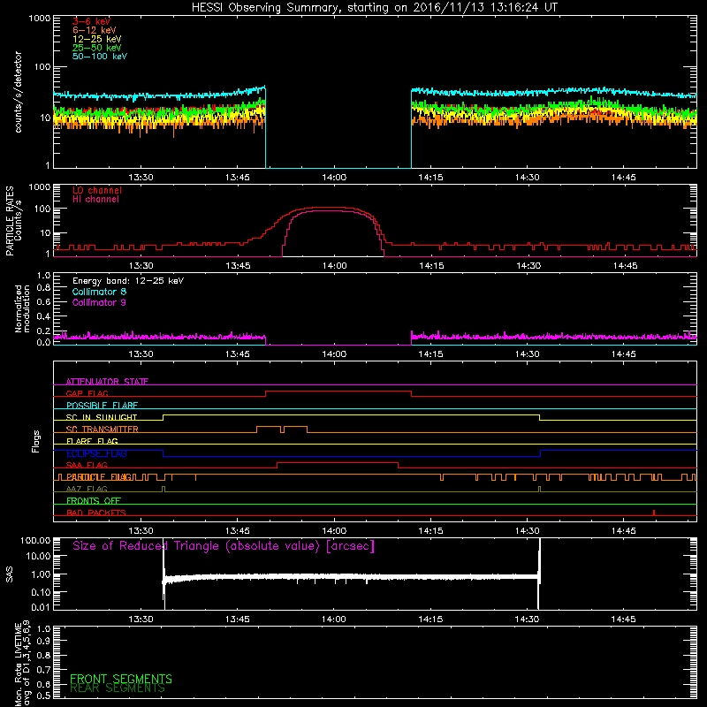Click the SC IN SUNLIGHT flag label
This screenshot has width=707, height=707.
click(x=102, y=417)
